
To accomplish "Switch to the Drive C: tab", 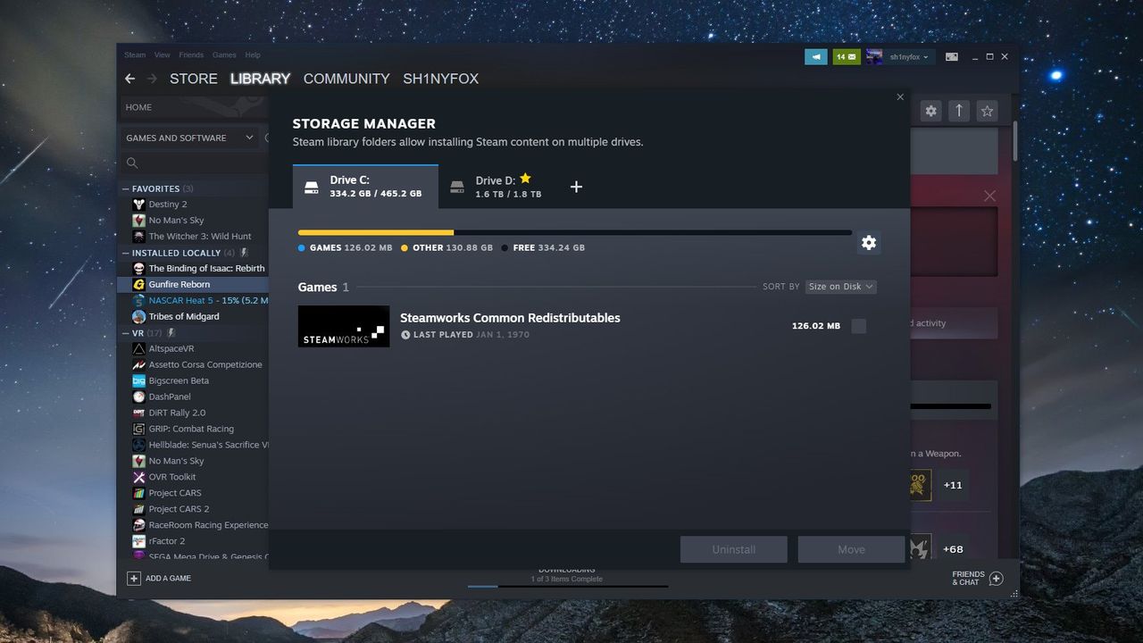I will tap(365, 187).
